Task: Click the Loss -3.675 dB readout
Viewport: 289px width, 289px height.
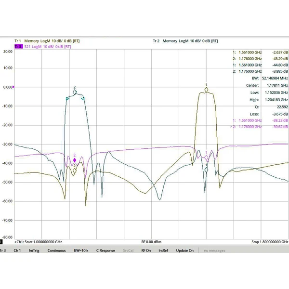Action: [x=269, y=114]
